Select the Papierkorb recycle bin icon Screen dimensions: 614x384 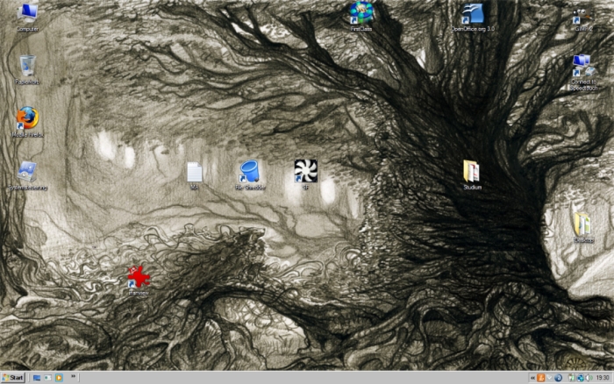coord(27,69)
